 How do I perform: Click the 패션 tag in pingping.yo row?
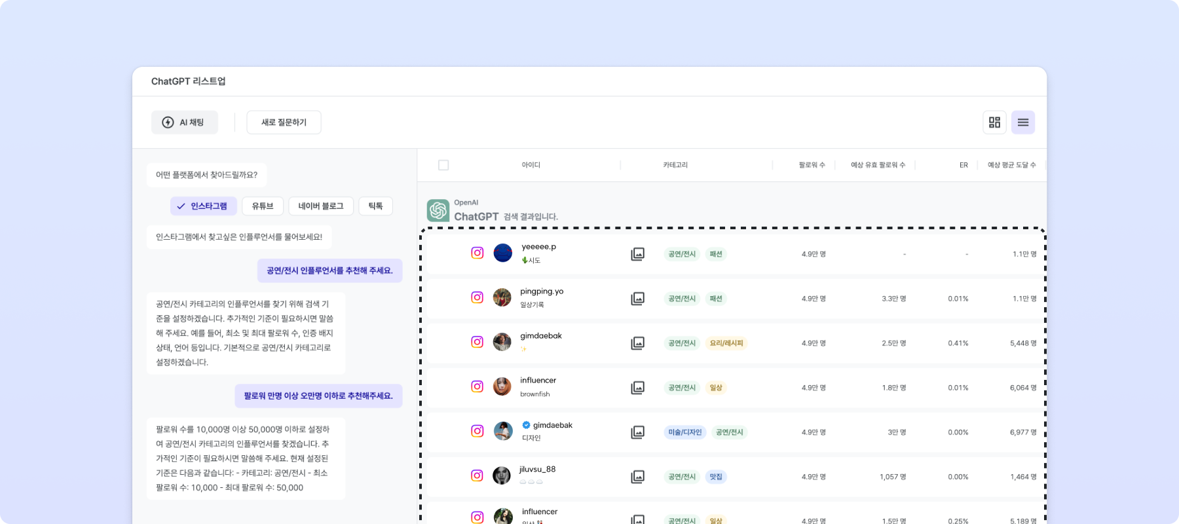pos(716,299)
